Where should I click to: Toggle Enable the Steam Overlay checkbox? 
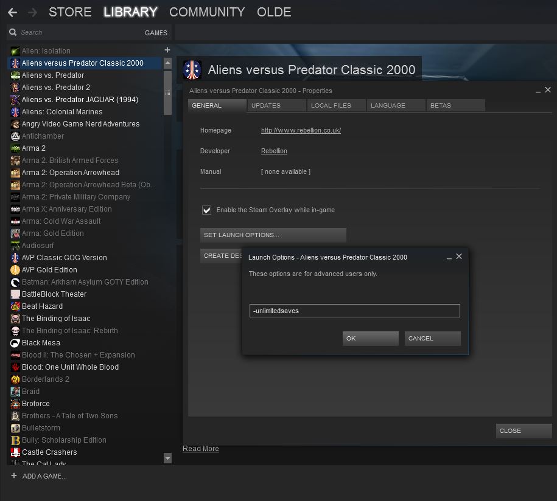pyautogui.click(x=207, y=210)
